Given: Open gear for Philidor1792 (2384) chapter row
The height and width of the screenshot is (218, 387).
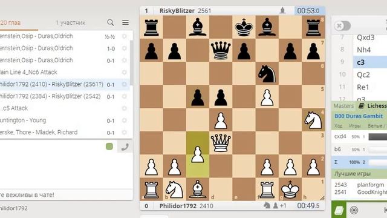Looking at the screenshot, I should [125, 96].
